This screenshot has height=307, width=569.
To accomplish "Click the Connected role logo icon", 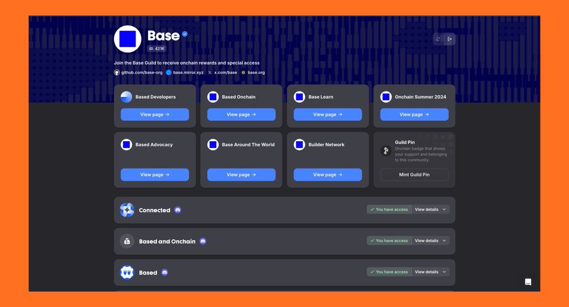I will (127, 210).
